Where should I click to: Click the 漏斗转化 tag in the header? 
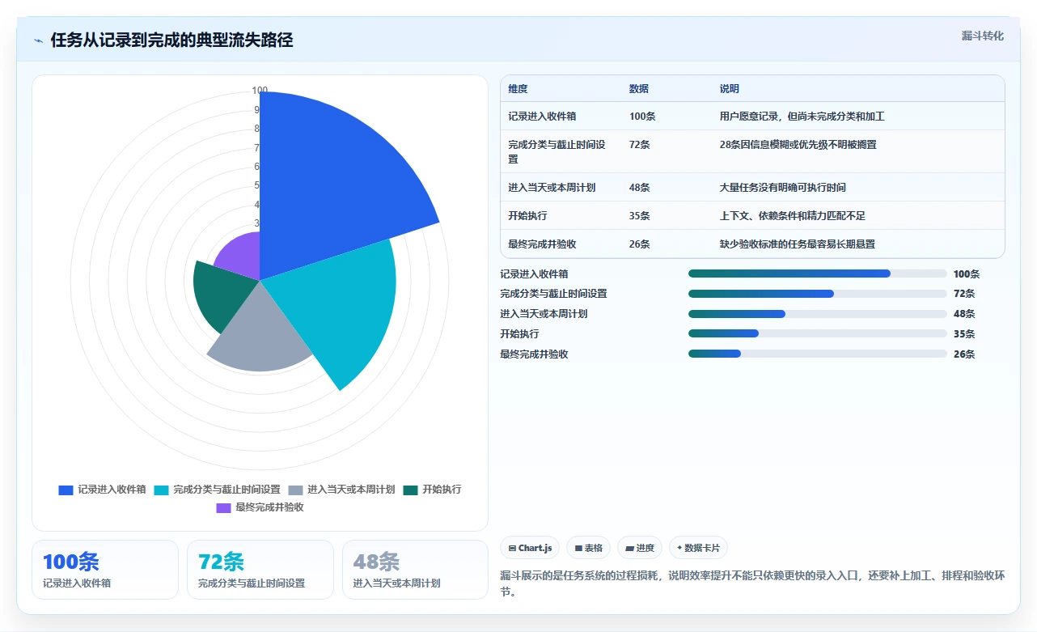pos(983,36)
